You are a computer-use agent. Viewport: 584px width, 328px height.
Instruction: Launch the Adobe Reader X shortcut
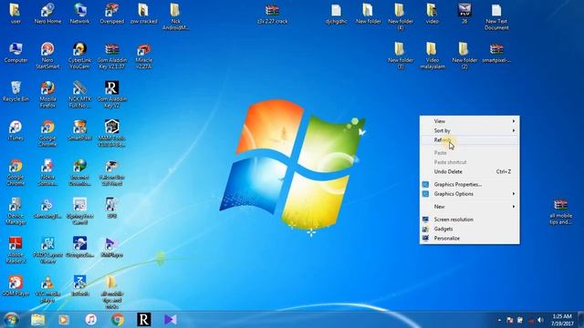point(16,250)
